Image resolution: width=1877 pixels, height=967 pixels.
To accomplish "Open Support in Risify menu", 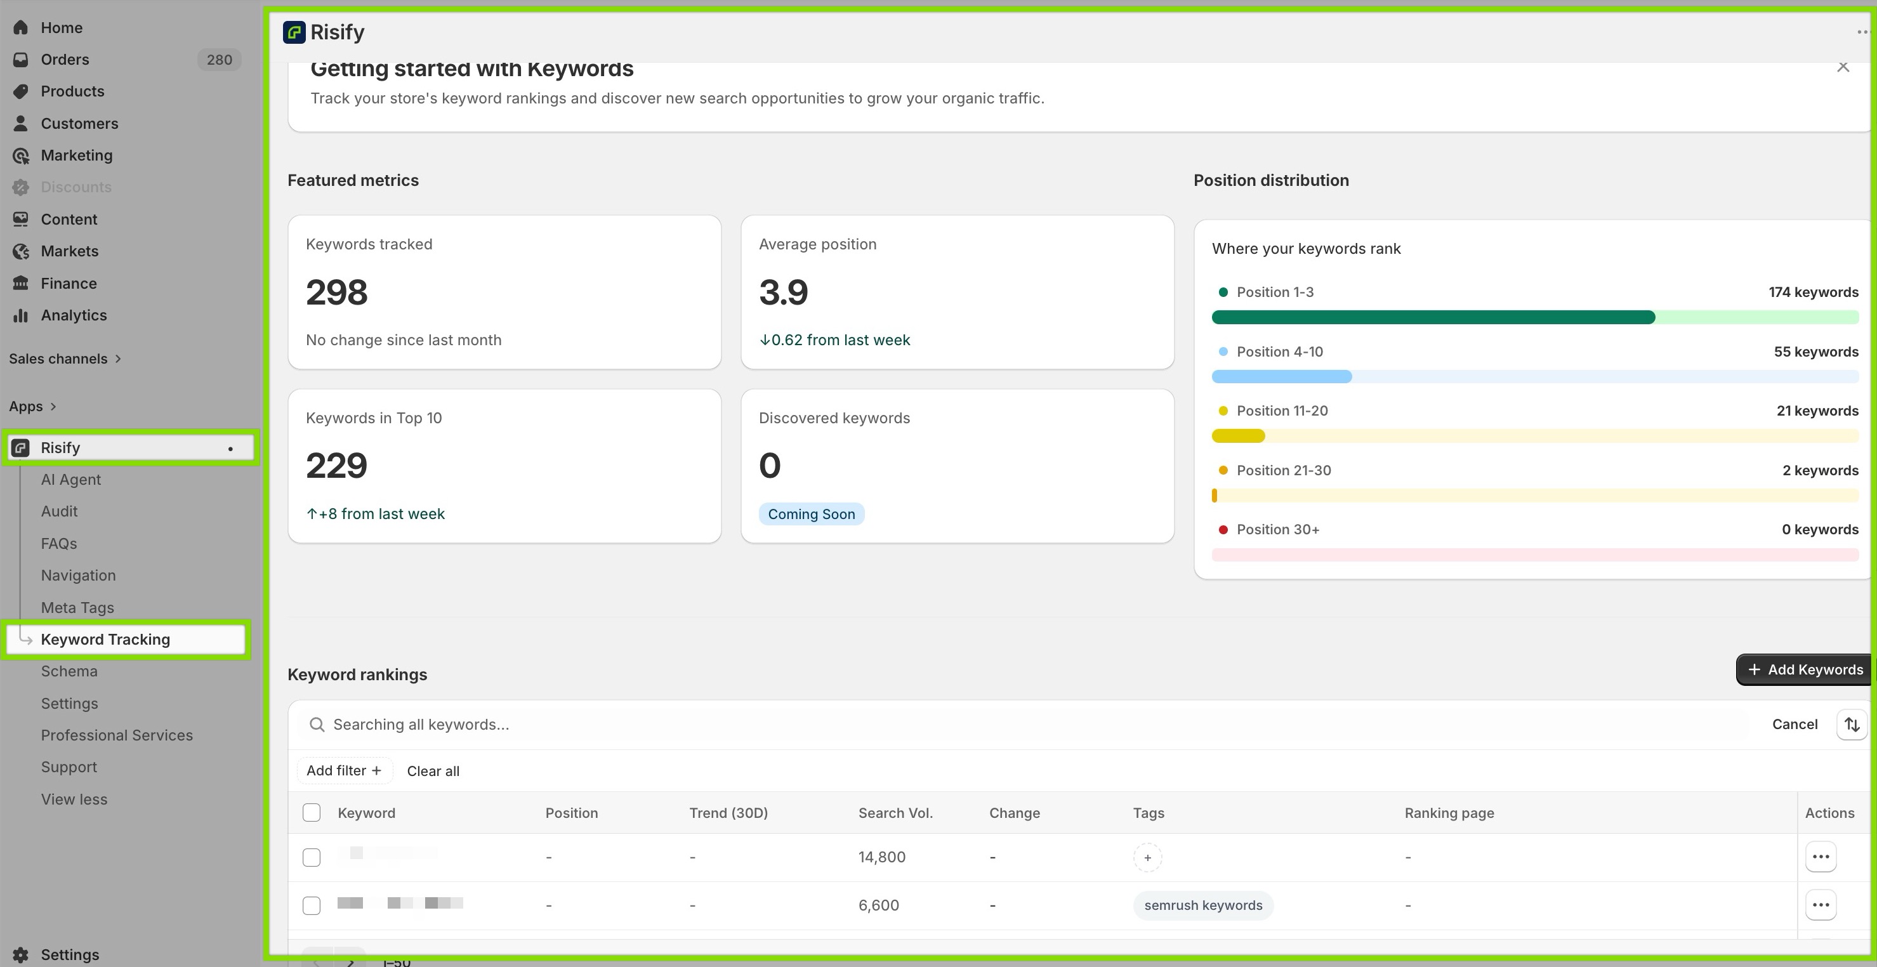I will (x=69, y=767).
